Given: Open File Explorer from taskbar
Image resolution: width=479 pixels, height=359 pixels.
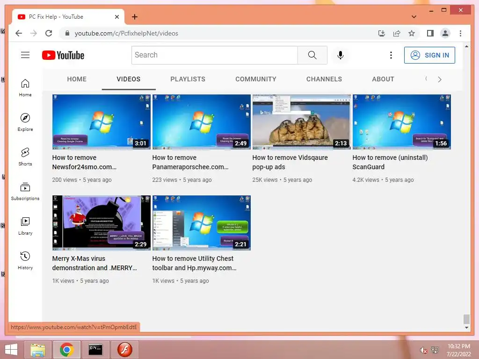Looking at the screenshot, I should pyautogui.click(x=38, y=350).
